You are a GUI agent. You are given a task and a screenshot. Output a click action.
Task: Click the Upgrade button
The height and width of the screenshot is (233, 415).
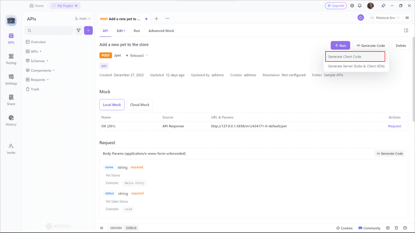tap(336, 6)
